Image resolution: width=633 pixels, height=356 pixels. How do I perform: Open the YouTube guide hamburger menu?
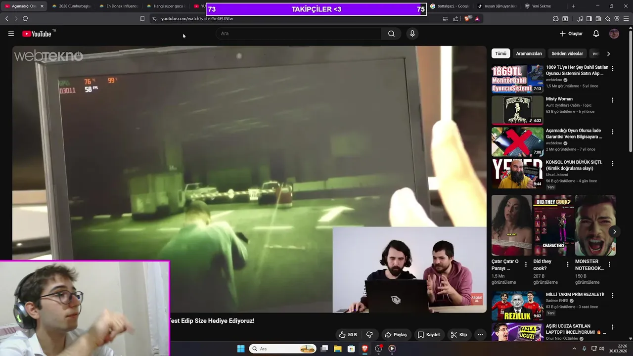pos(11,34)
